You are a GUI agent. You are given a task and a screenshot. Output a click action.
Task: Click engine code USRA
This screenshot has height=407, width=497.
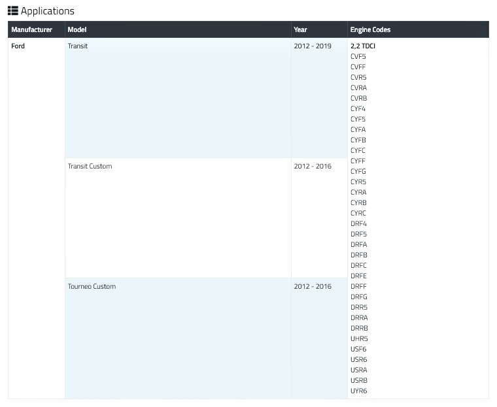(359, 370)
